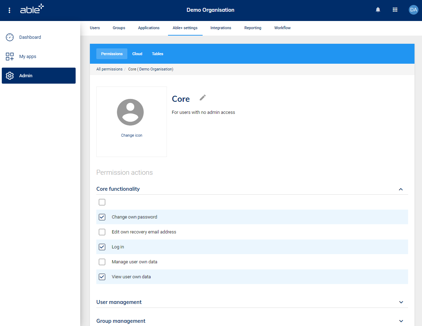Toggle the select-all checkbox in Core functionality
The width and height of the screenshot is (422, 326).
click(x=102, y=202)
